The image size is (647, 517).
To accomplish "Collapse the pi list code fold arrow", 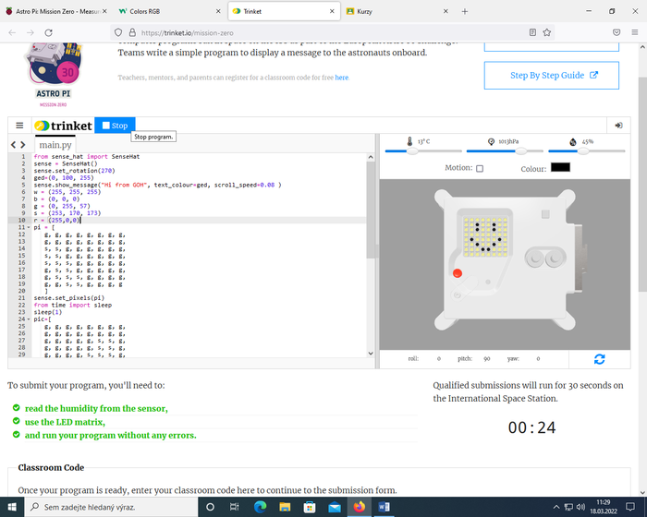I will (28, 227).
